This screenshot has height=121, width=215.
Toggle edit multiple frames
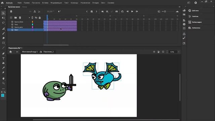107,11
